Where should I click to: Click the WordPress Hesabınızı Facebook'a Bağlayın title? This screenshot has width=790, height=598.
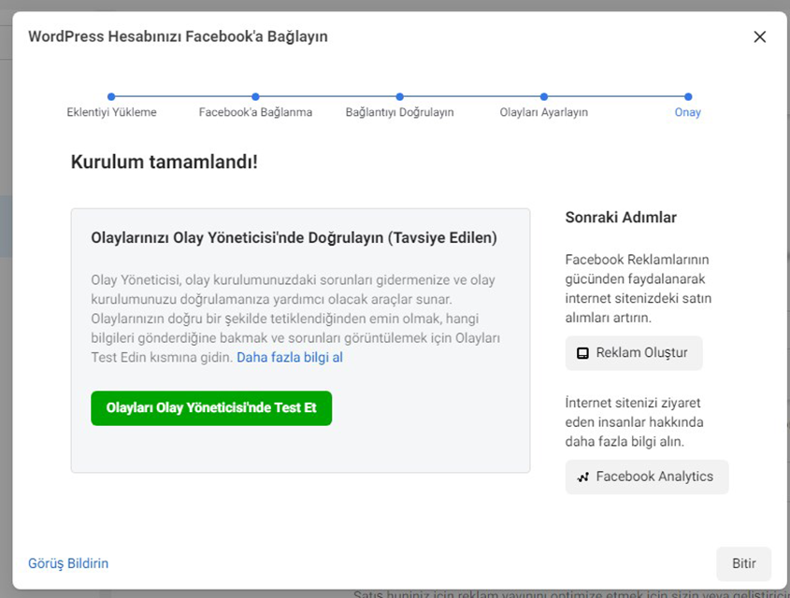pyautogui.click(x=178, y=36)
